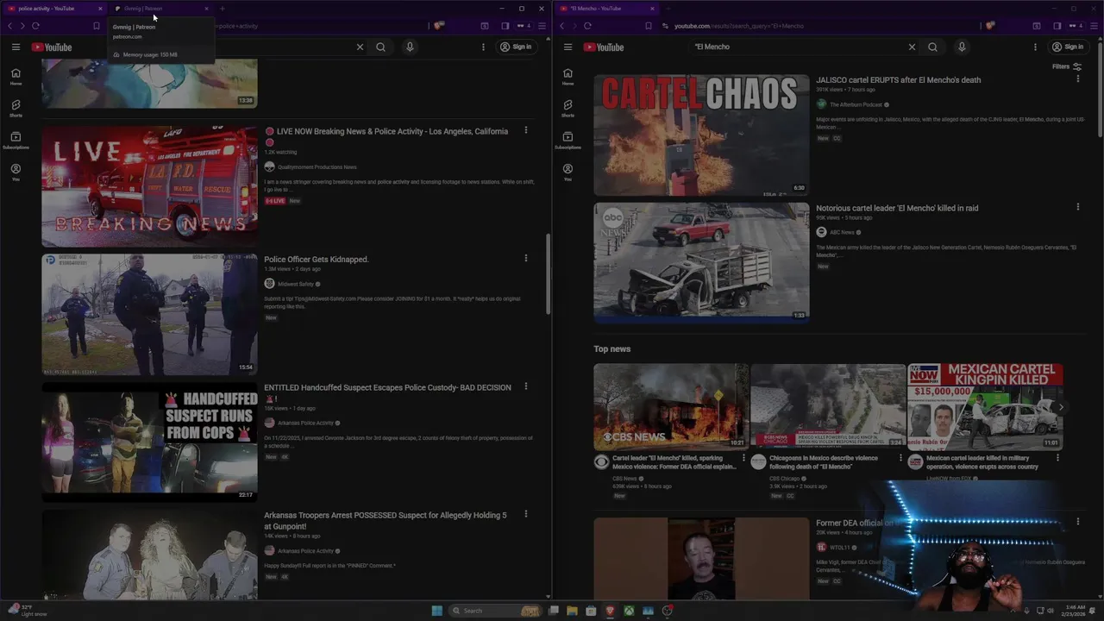This screenshot has width=1104, height=621.
Task: Open YouTube guide menu in left window
Action: [16, 47]
